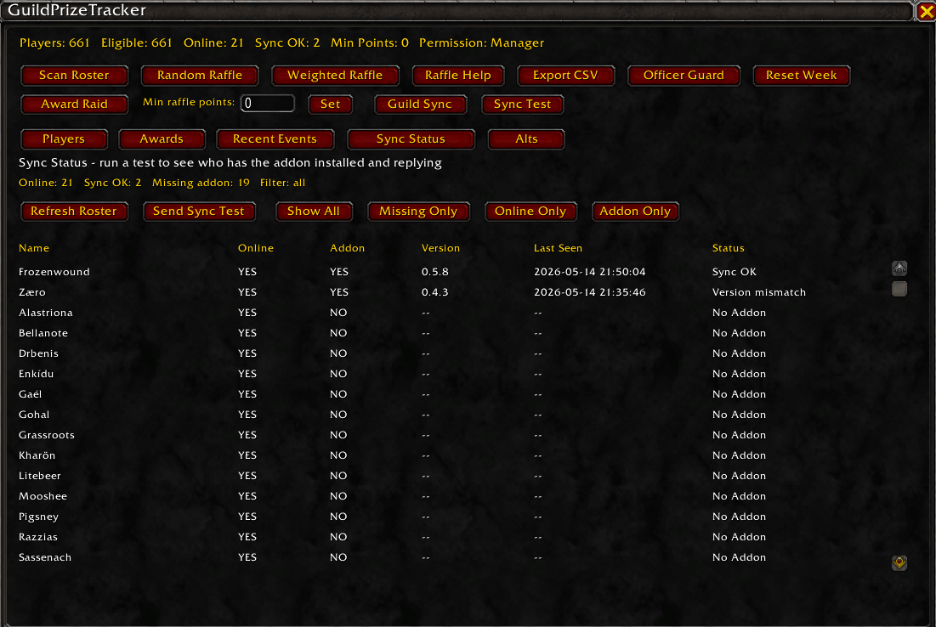Click the Online column header

pos(256,247)
